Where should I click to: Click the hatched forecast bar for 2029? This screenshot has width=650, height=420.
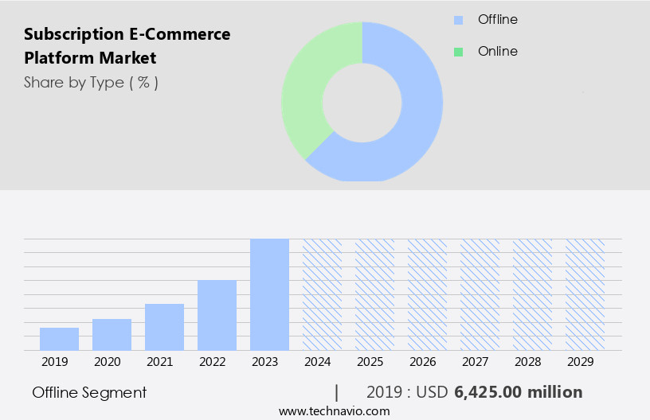pyautogui.click(x=585, y=294)
